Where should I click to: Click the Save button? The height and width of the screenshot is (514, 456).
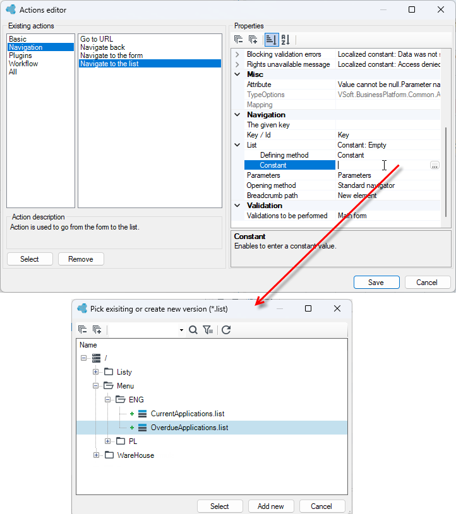376,283
